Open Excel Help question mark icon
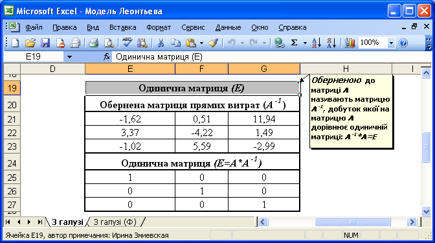 (x=403, y=43)
